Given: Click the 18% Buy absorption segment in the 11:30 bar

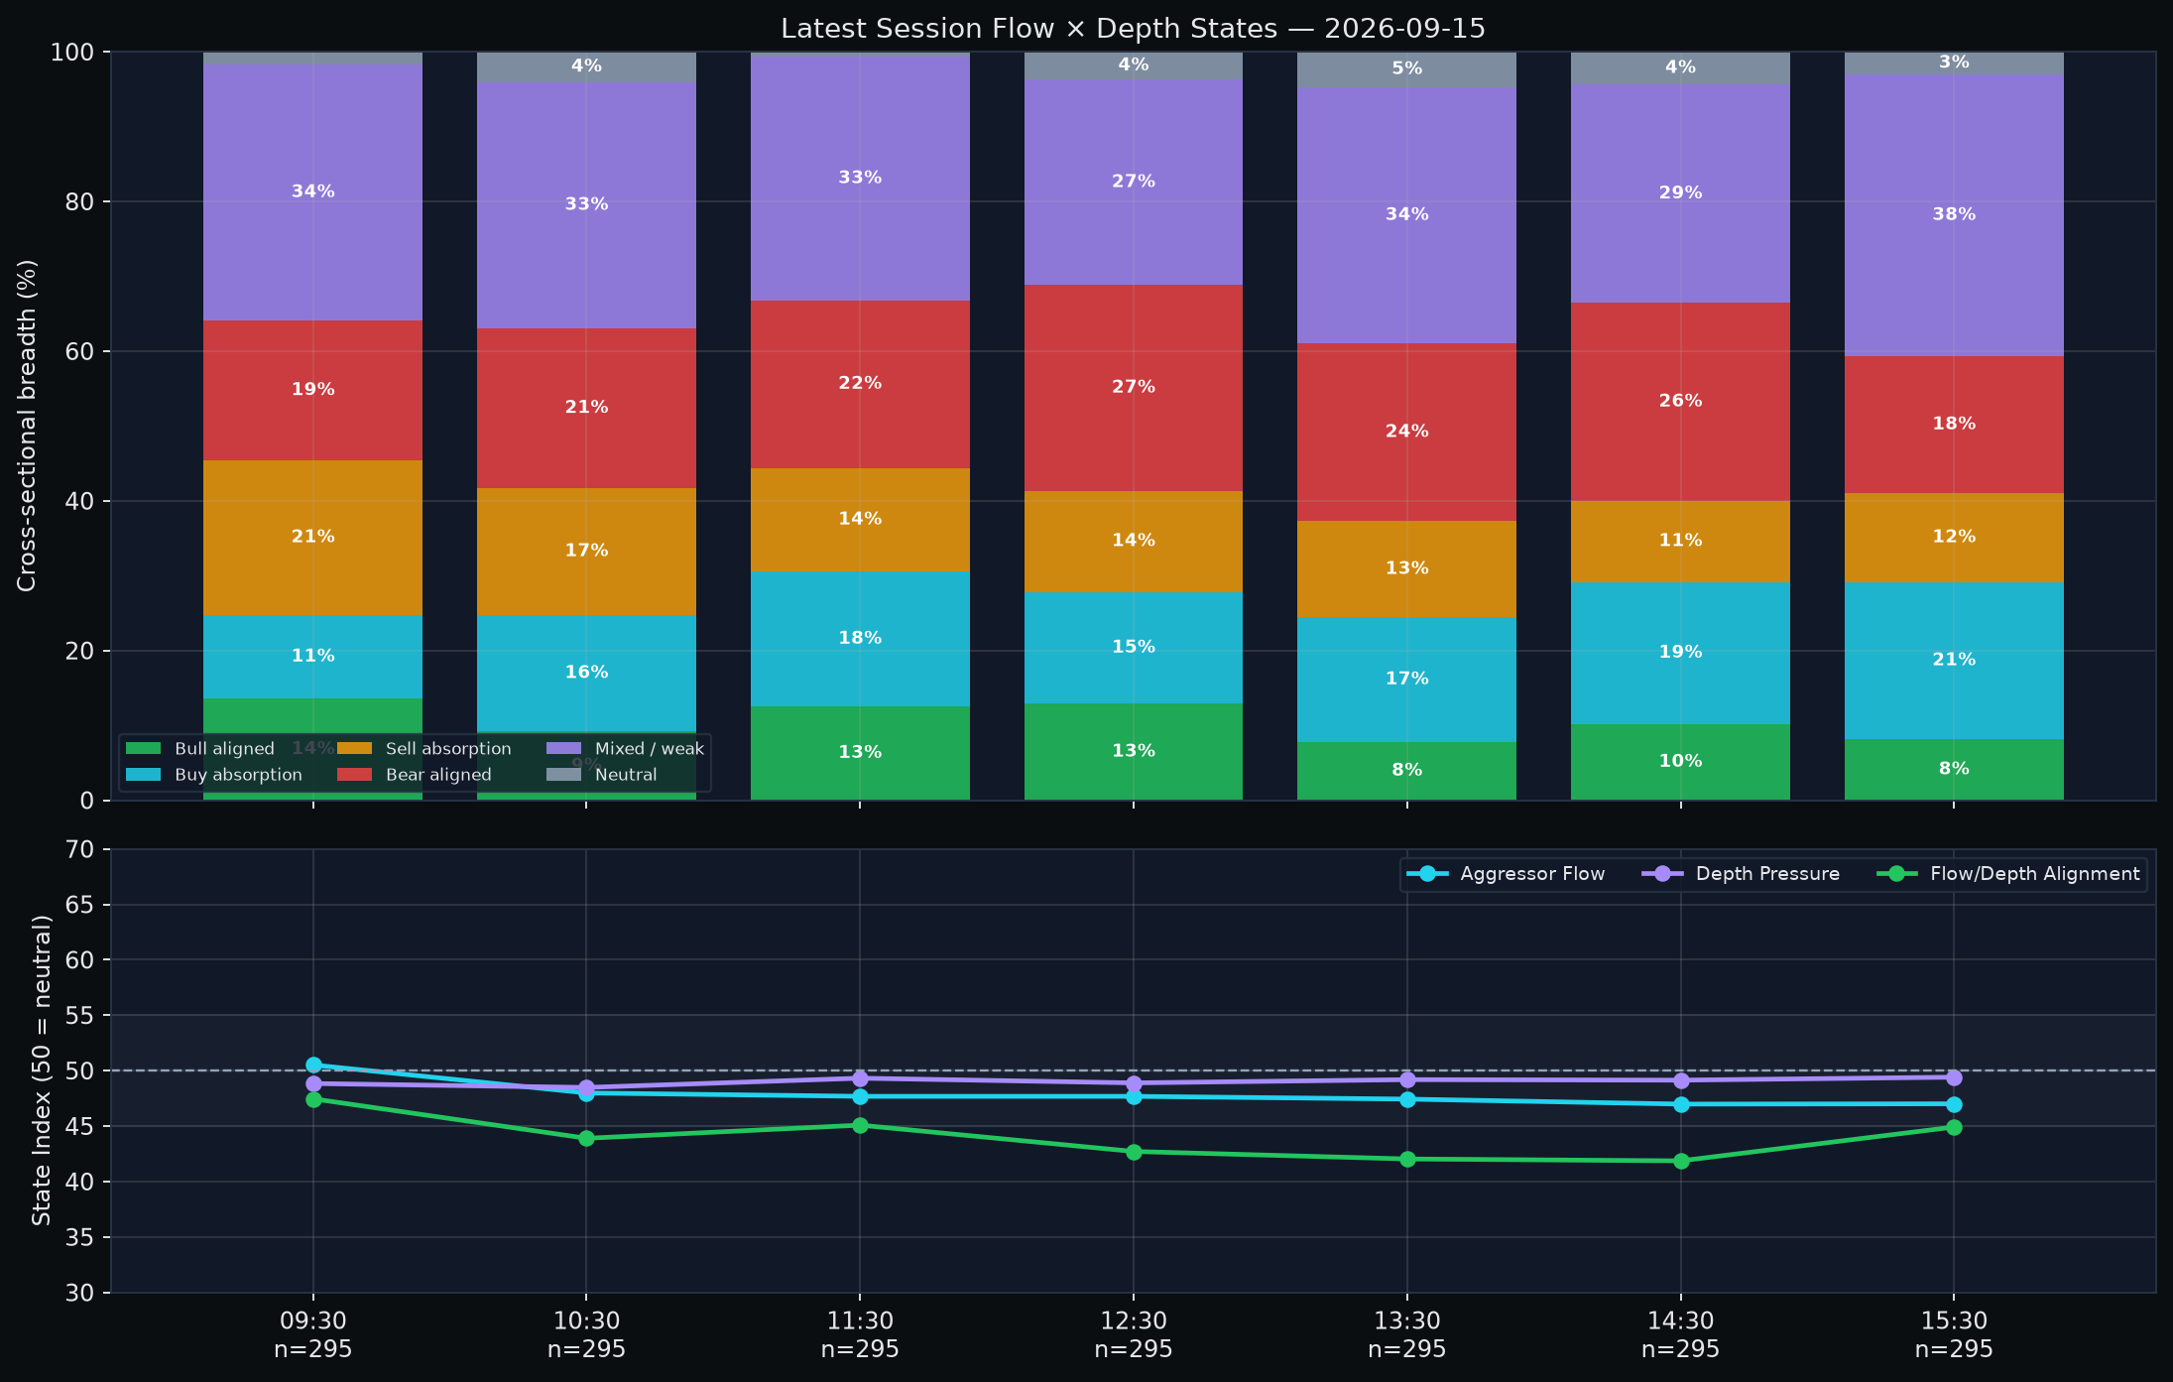Looking at the screenshot, I should 860,638.
